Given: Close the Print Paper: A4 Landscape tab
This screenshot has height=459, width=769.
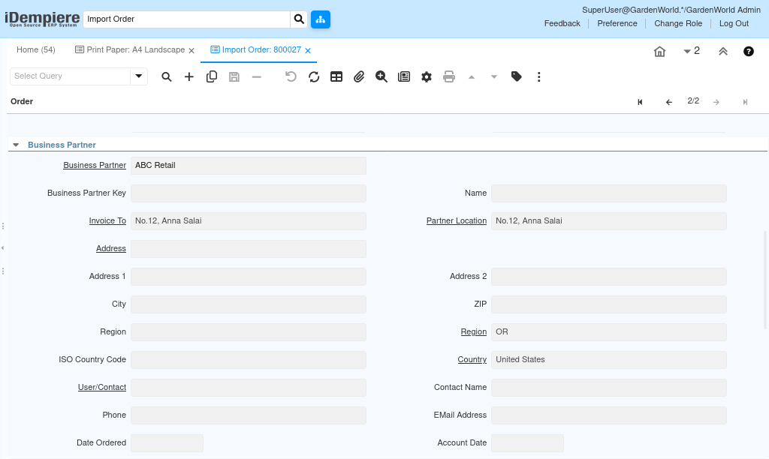Looking at the screenshot, I should click(x=191, y=50).
